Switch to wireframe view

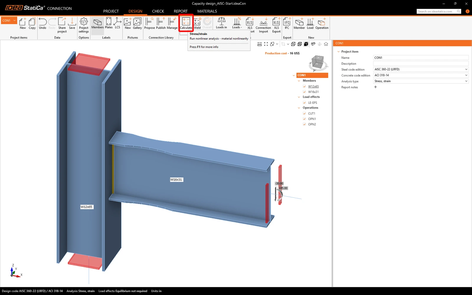293,44
